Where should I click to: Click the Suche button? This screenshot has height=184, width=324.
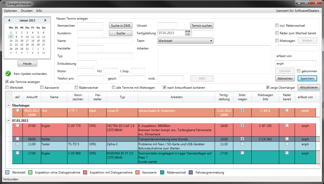[121, 33]
